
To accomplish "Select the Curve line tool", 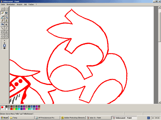I will pyautogui.click(x=6, y=28).
